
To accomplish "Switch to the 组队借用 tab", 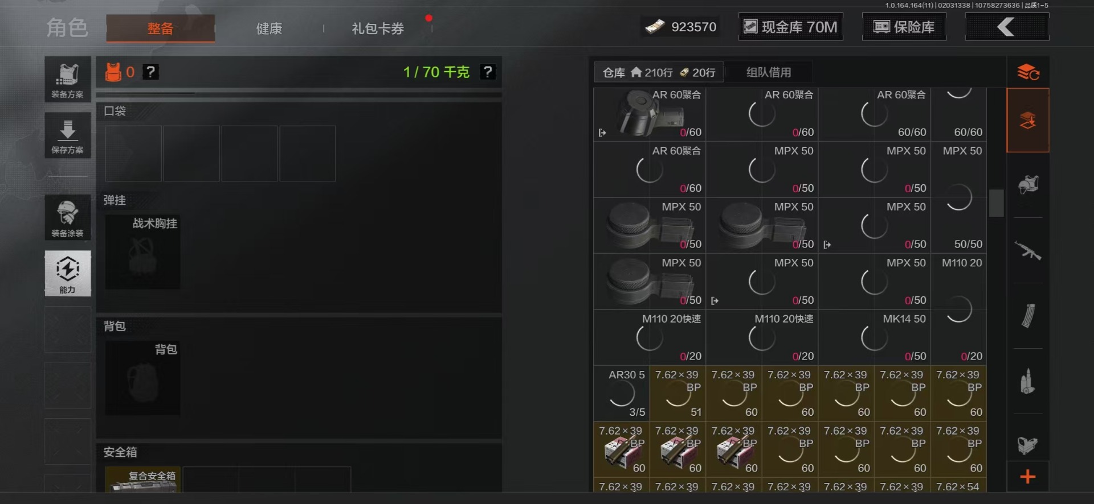I will tap(769, 72).
